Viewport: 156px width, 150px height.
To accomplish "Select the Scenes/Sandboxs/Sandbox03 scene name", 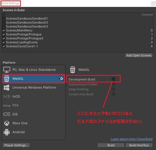I will pyautogui.click(x=27, y=26).
